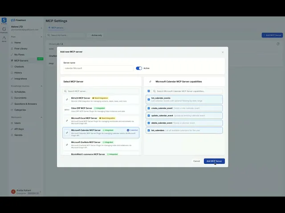Click the Secrets sidebar icon
Viewport: 285px width, 213px height.
click(x=12, y=135)
